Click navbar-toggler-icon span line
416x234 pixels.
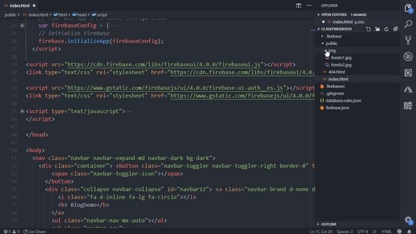[x=117, y=174]
